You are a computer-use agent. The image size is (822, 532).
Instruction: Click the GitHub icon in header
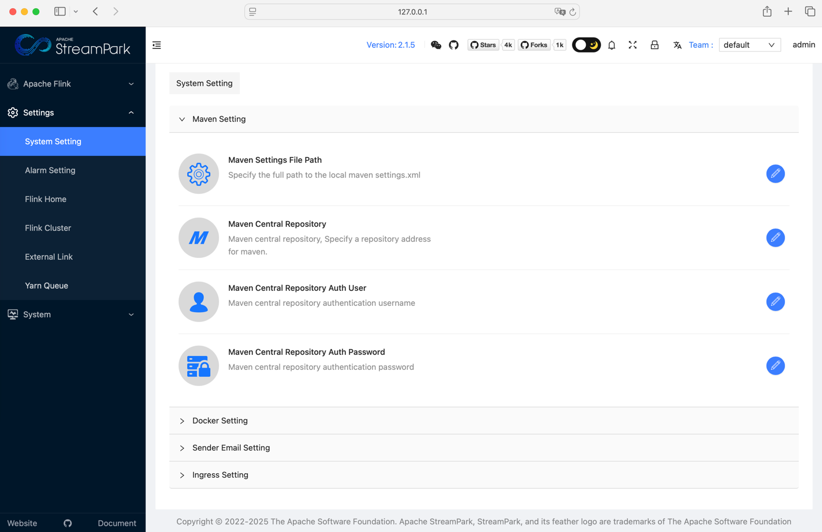pos(453,45)
